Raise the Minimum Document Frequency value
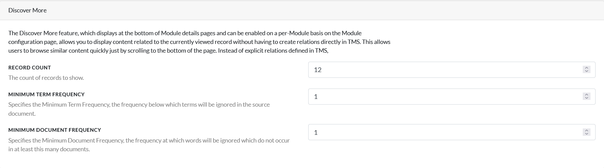Viewport: 604px width, 168px height. coord(586,131)
